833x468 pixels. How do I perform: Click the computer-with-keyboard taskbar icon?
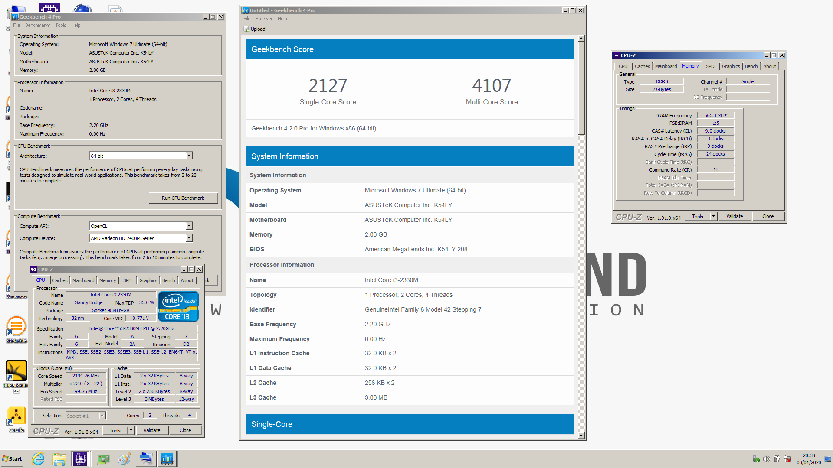pos(145,459)
